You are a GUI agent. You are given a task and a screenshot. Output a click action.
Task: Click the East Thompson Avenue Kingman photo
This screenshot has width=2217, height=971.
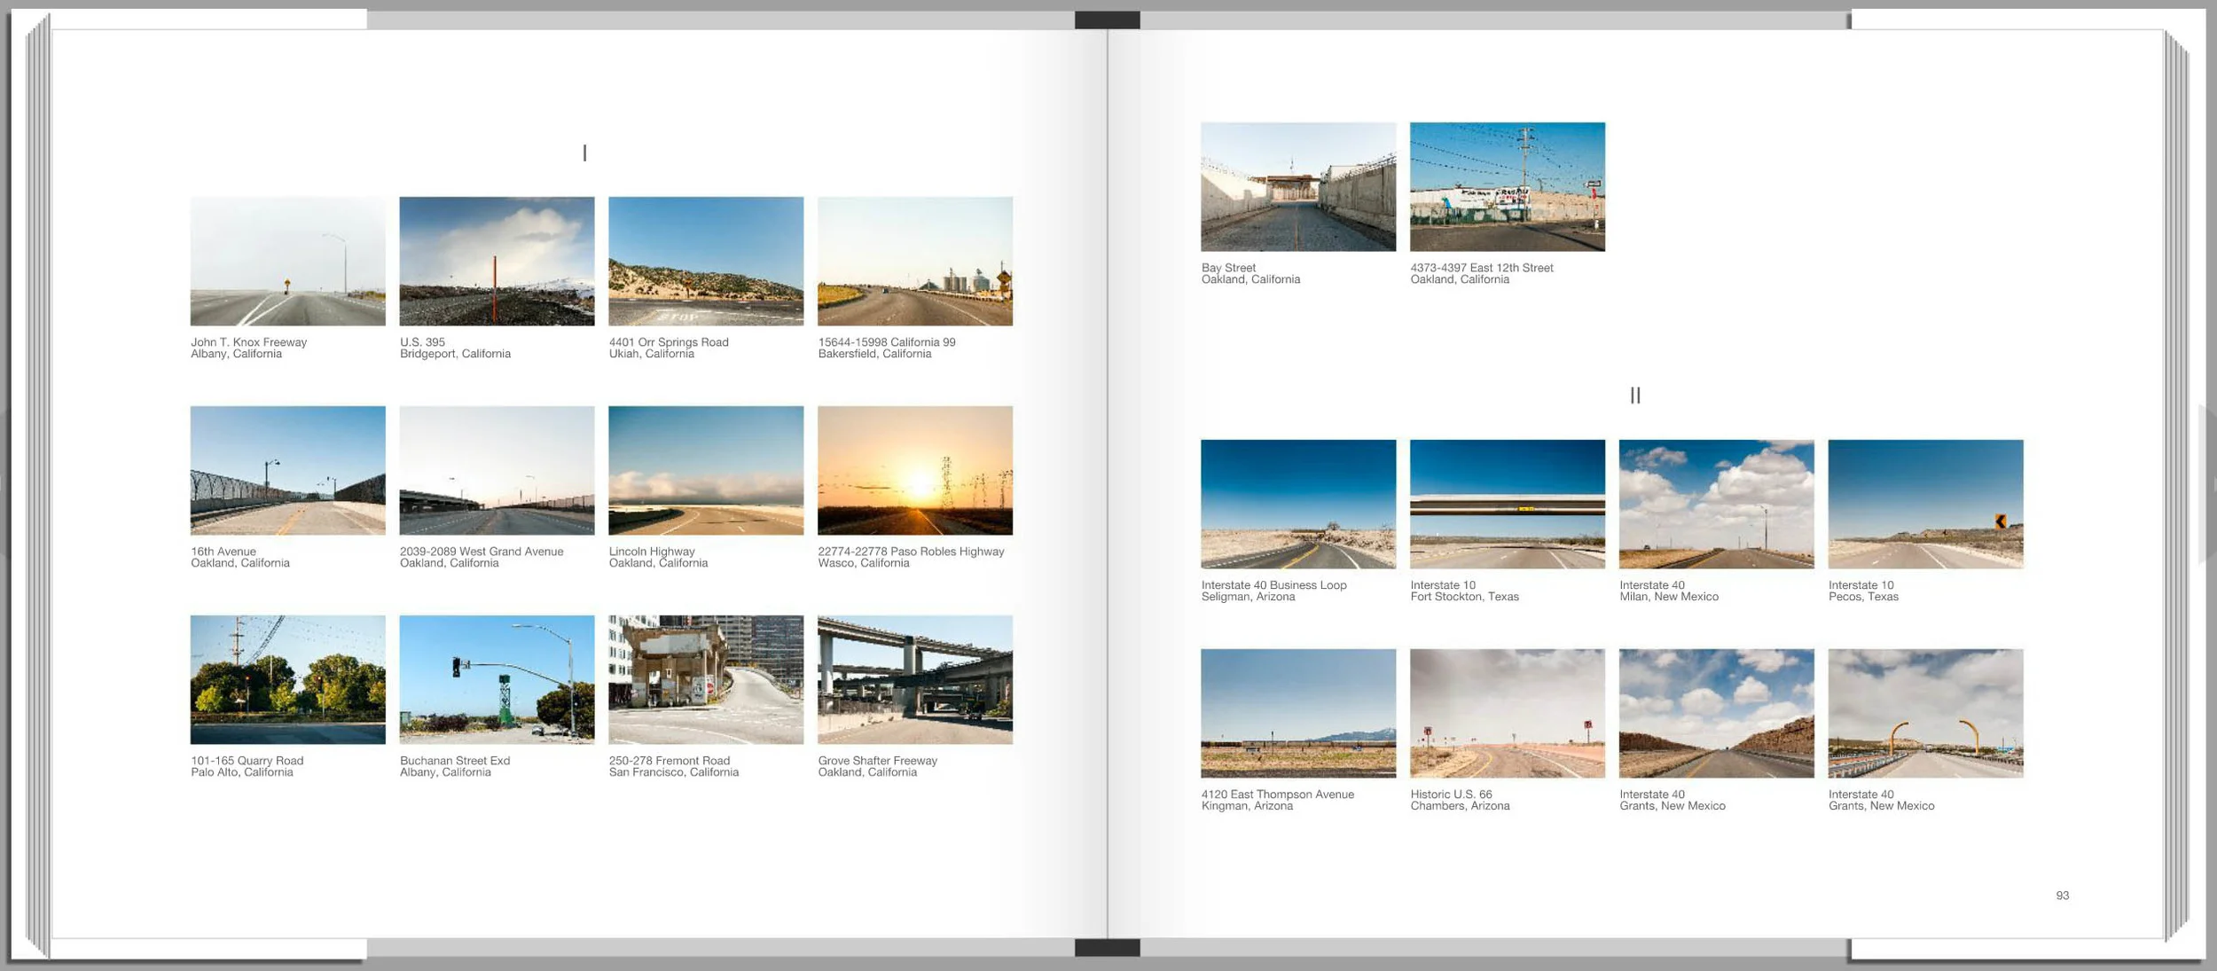[x=1297, y=713]
